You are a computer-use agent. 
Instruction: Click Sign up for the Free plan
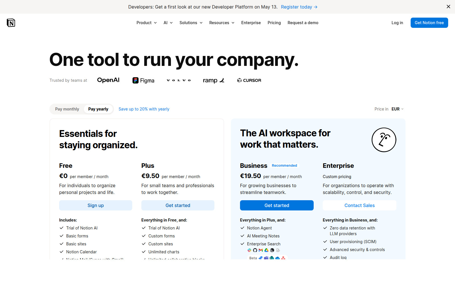click(x=96, y=205)
